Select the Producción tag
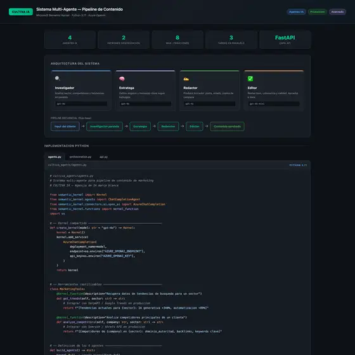This screenshot has width=355, height=355. pos(317,12)
